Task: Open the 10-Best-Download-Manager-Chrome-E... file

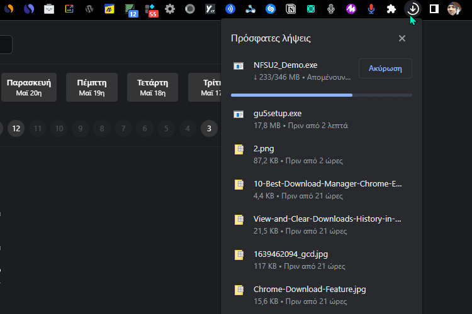Action: coord(321,190)
